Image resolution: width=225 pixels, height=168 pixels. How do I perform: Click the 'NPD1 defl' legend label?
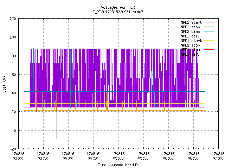pos(190,55)
